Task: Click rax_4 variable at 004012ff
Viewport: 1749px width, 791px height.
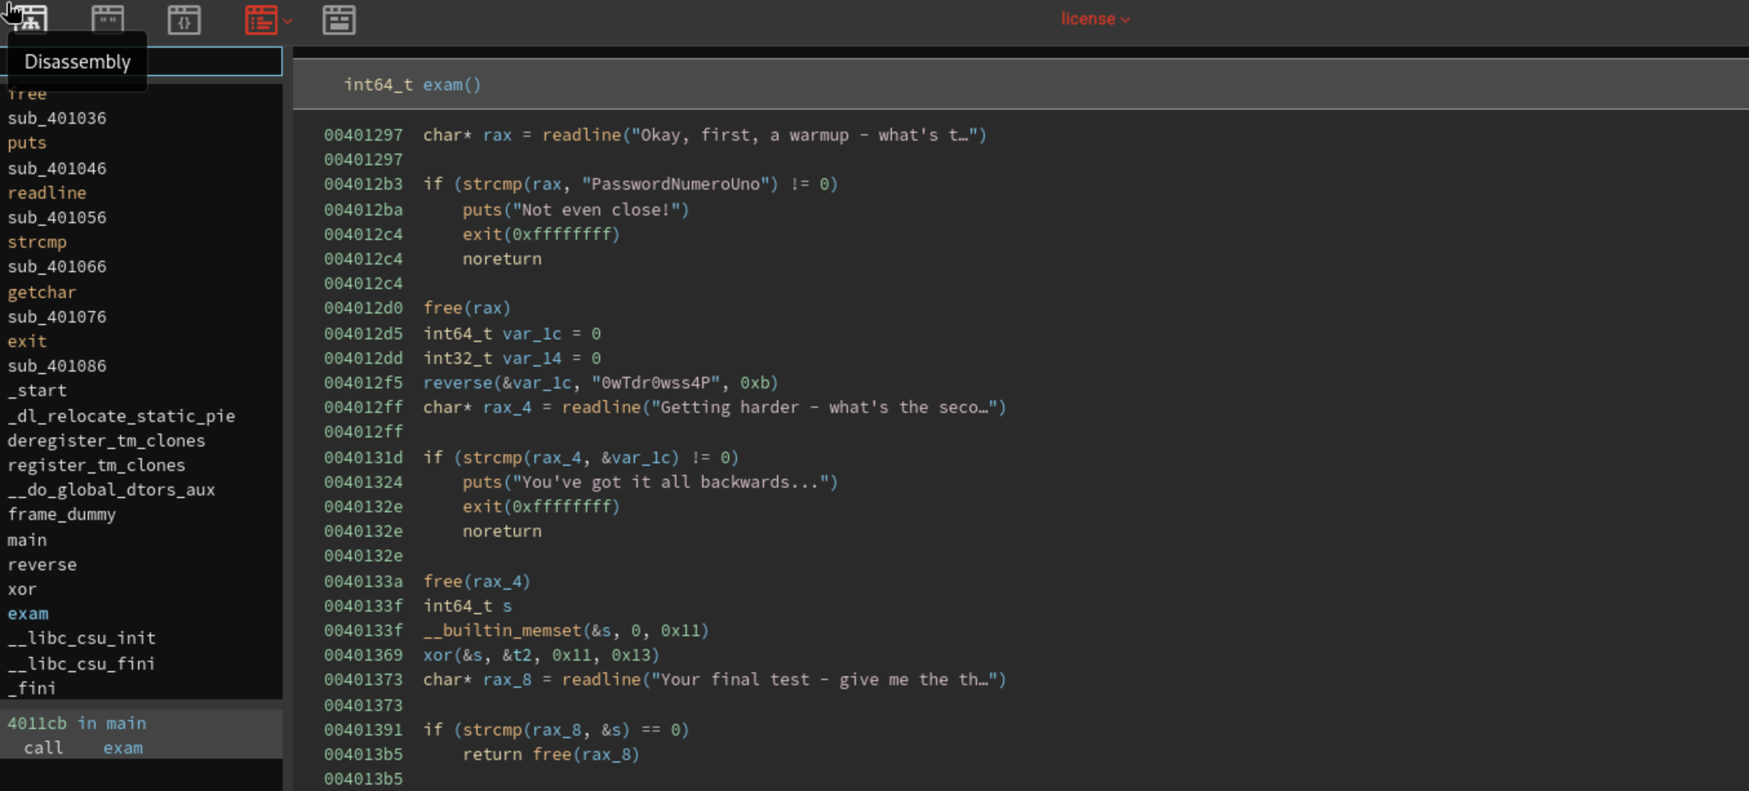Action: (x=507, y=407)
